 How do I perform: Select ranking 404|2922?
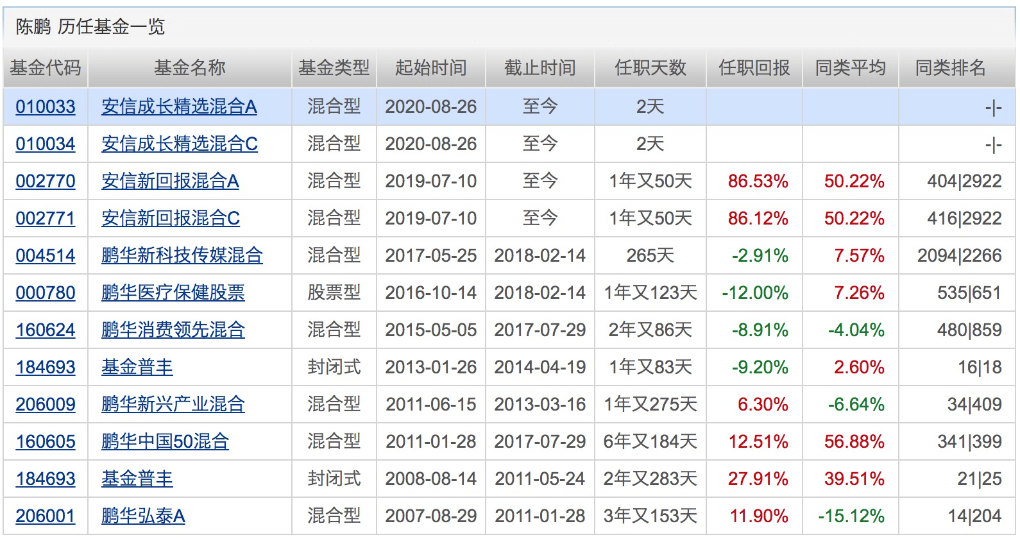click(x=964, y=181)
